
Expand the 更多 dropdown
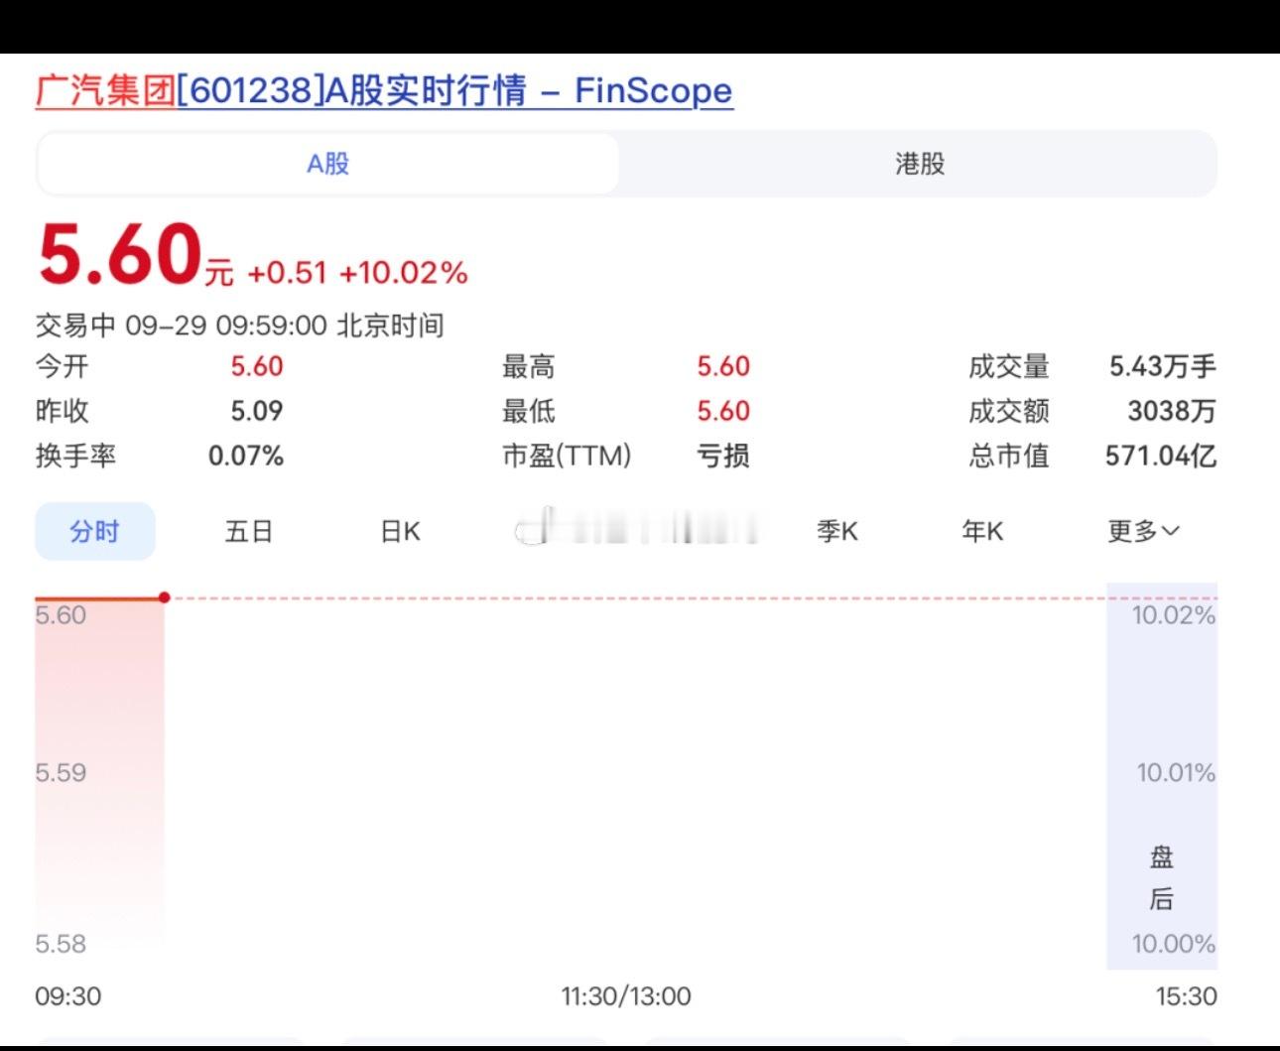click(1143, 531)
